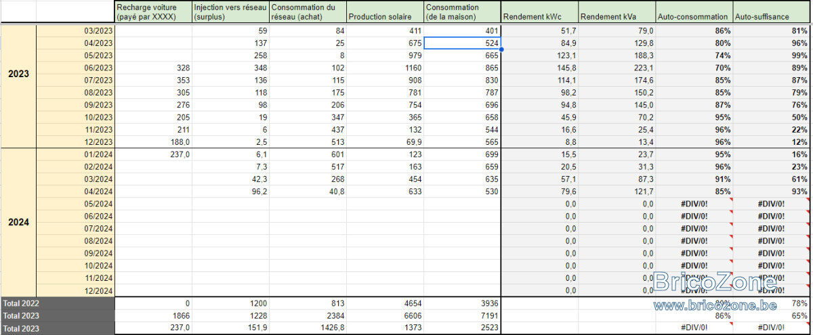This screenshot has width=813, height=335.
Task: Select auto-suffisance 50% for 10/2023
Action: [x=772, y=117]
